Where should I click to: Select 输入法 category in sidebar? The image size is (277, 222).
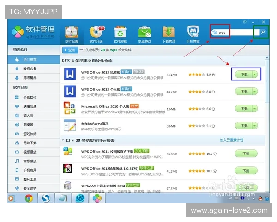point(29,115)
